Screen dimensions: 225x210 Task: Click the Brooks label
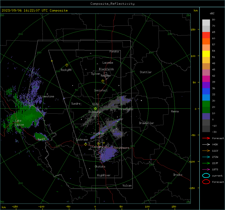click(178, 175)
